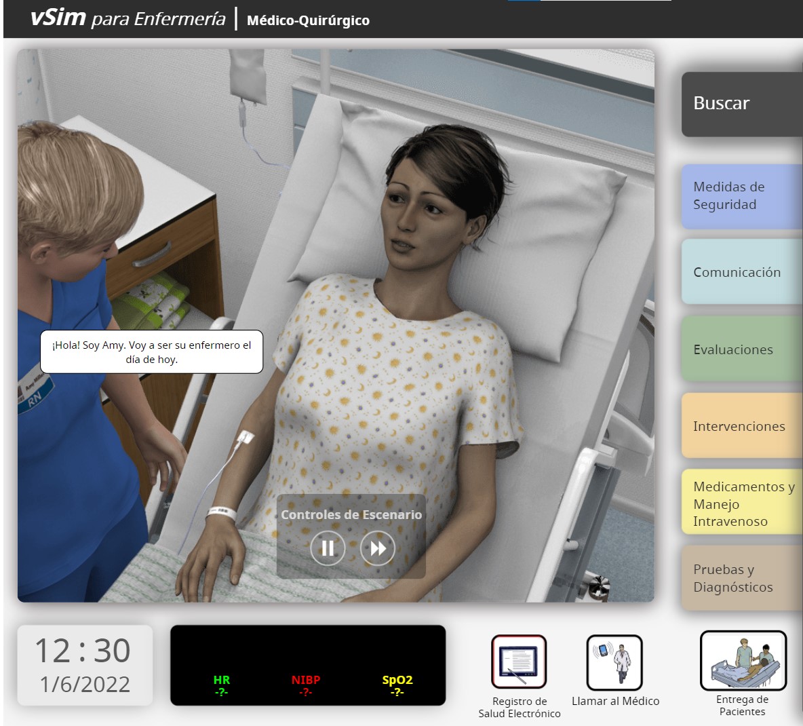Open the Evaluaciones category
The width and height of the screenshot is (803, 726).
tap(741, 349)
